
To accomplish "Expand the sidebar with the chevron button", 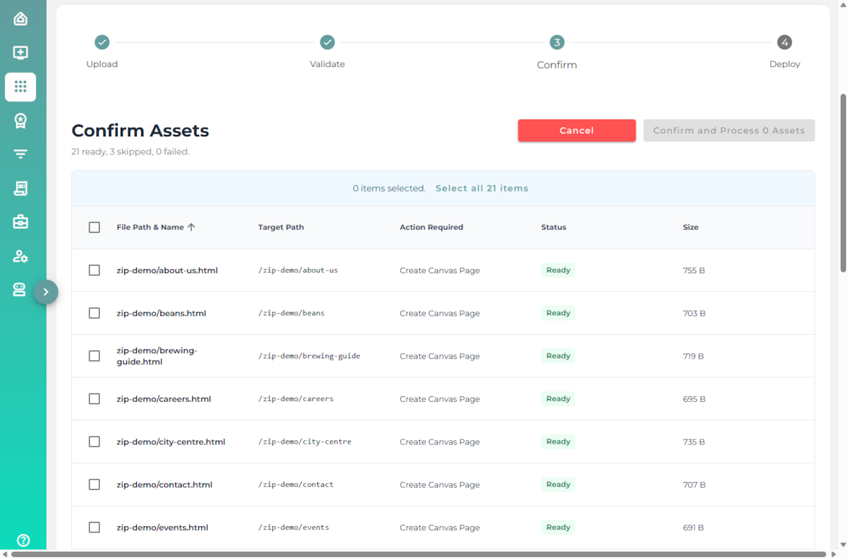I will pos(45,292).
